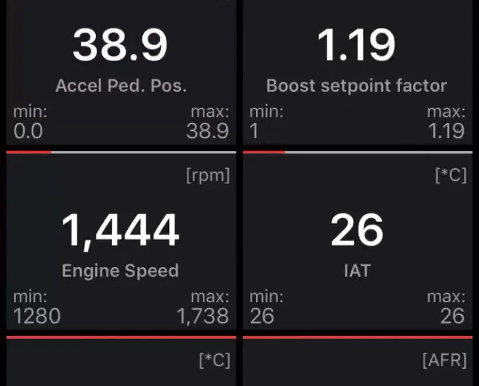Tap the Engine Speed min value 1280
The image size is (479, 386).
(x=37, y=316)
